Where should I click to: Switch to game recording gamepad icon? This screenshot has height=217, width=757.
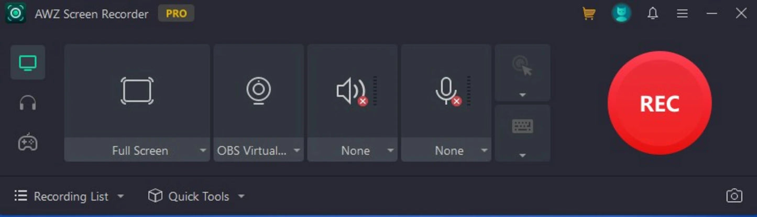tap(28, 142)
